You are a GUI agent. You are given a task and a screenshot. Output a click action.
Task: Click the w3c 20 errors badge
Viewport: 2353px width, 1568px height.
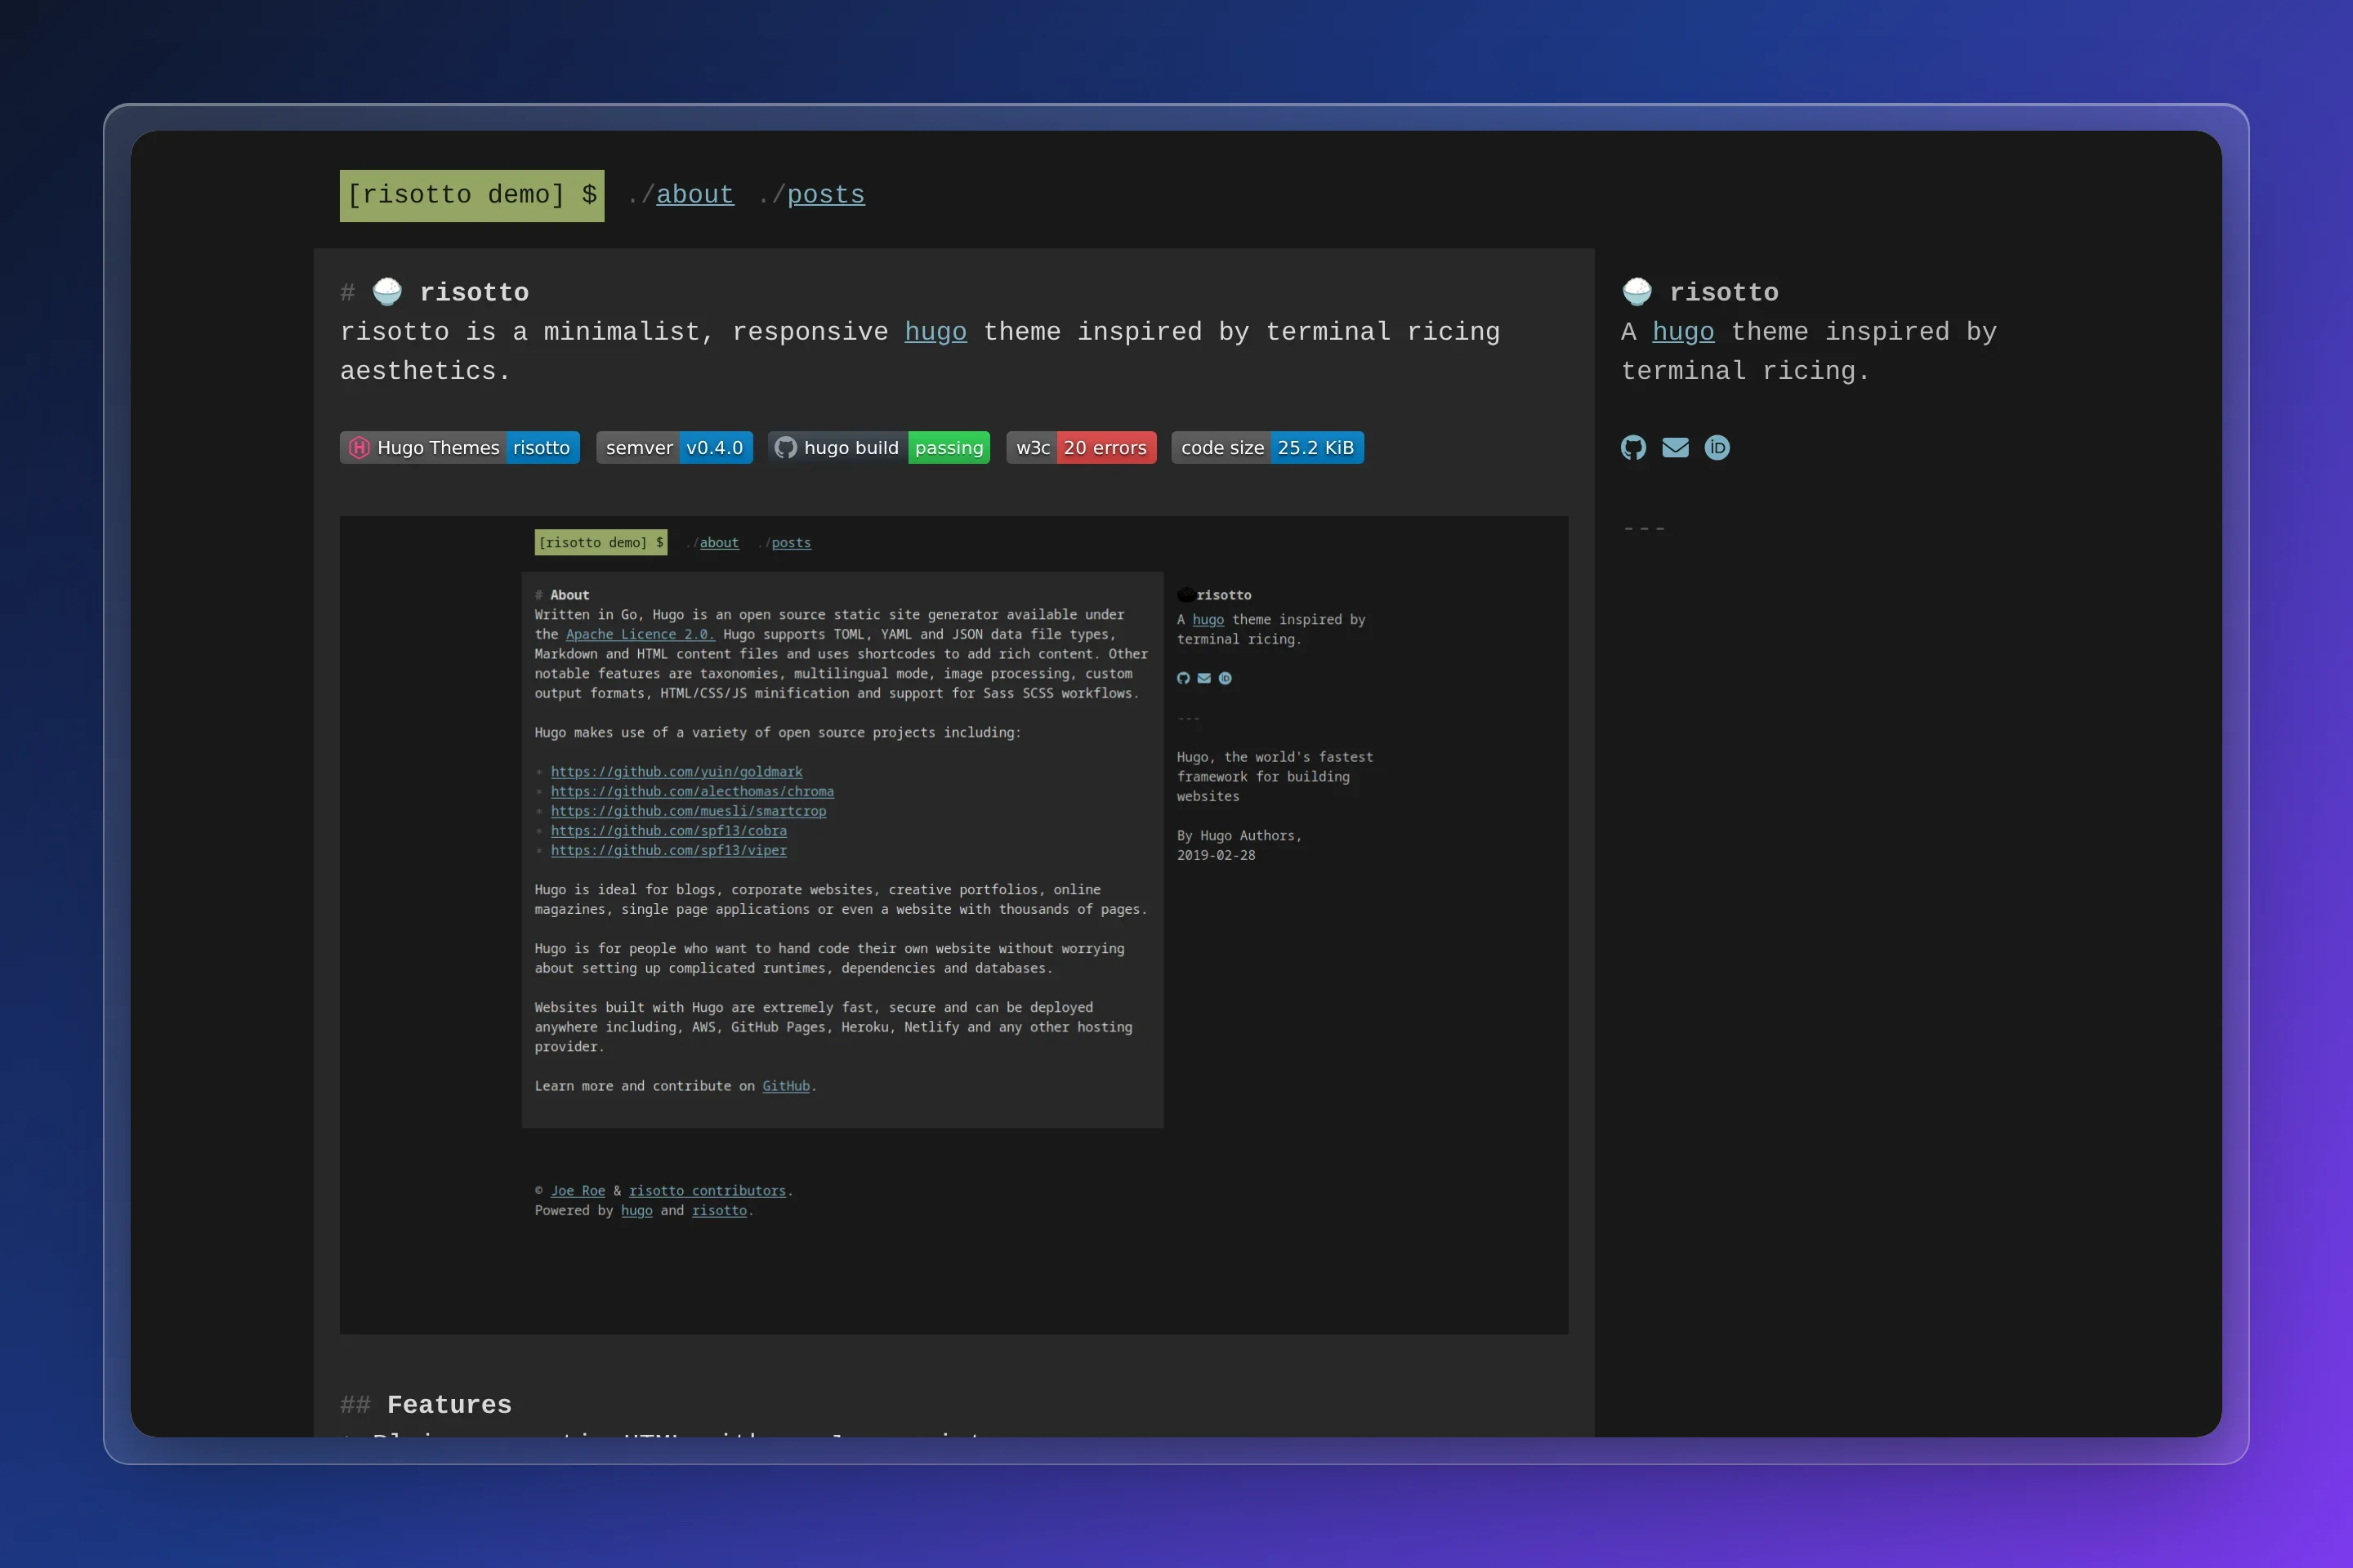click(1082, 447)
